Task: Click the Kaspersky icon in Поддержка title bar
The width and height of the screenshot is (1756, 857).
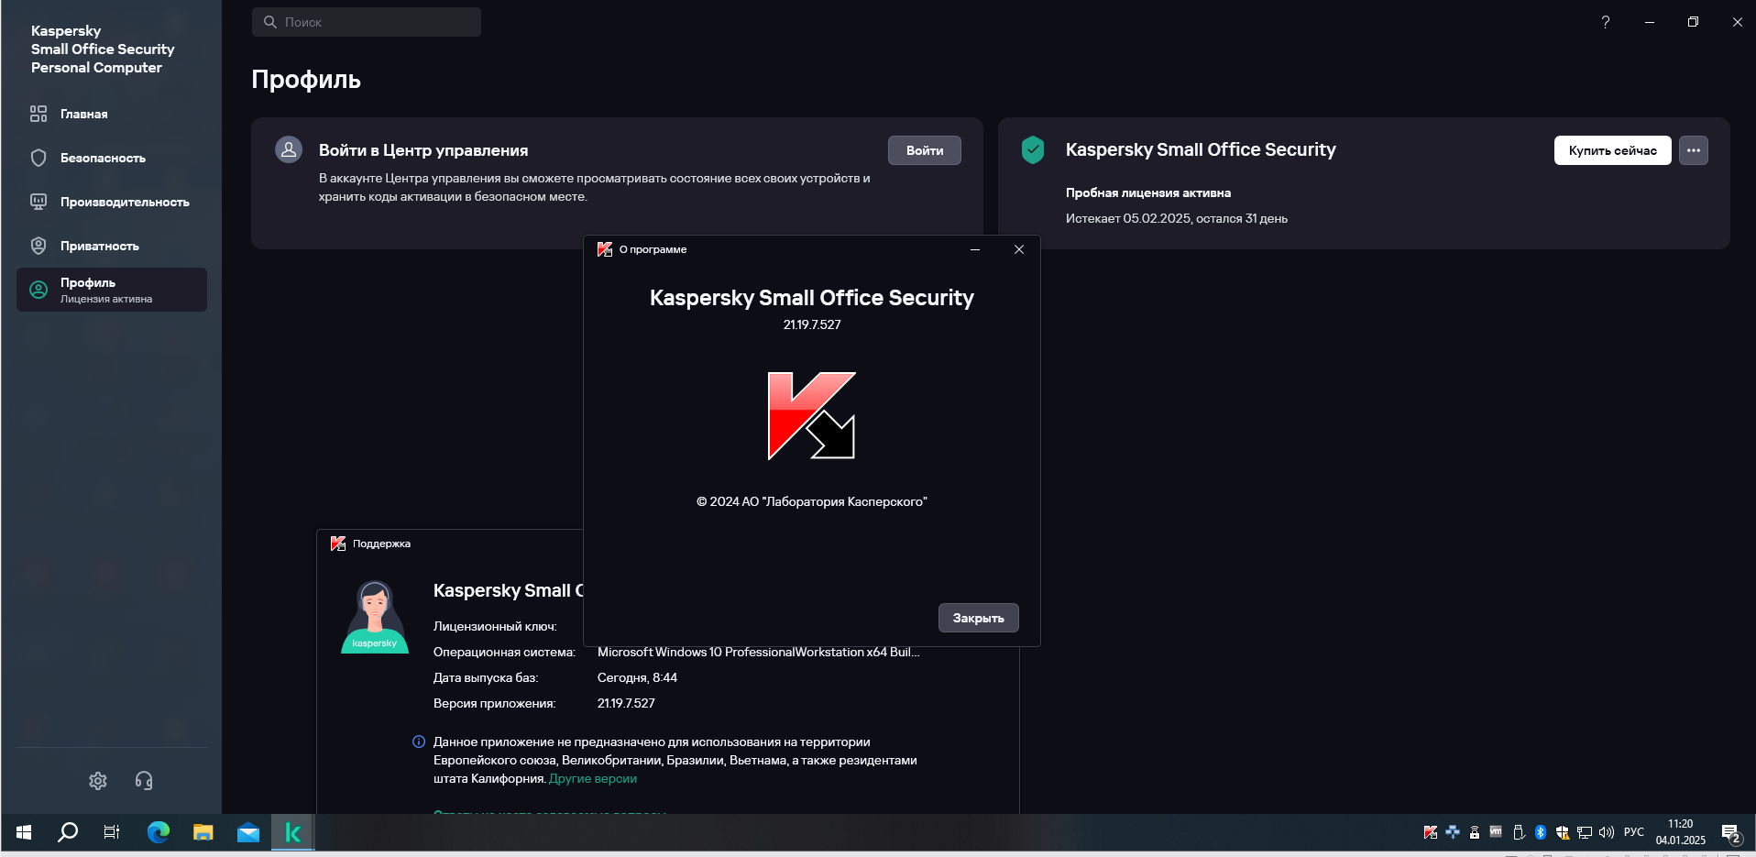Action: 338,544
